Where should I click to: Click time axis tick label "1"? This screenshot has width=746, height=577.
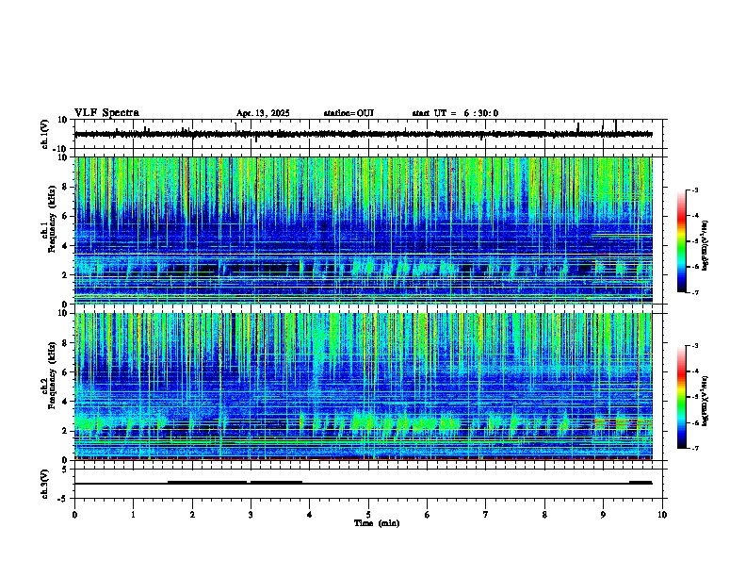pos(133,515)
